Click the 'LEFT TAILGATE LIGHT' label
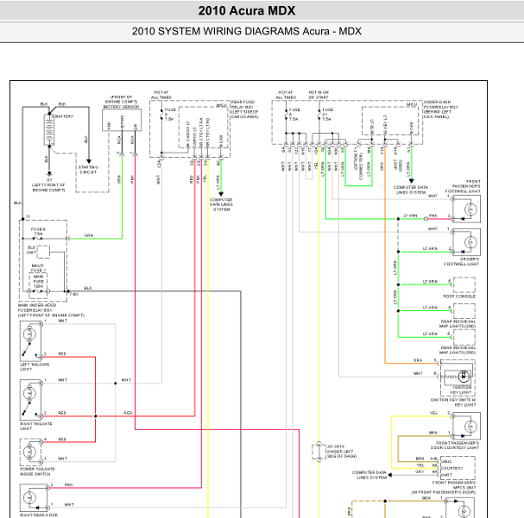The width and height of the screenshot is (524, 518). (x=35, y=367)
